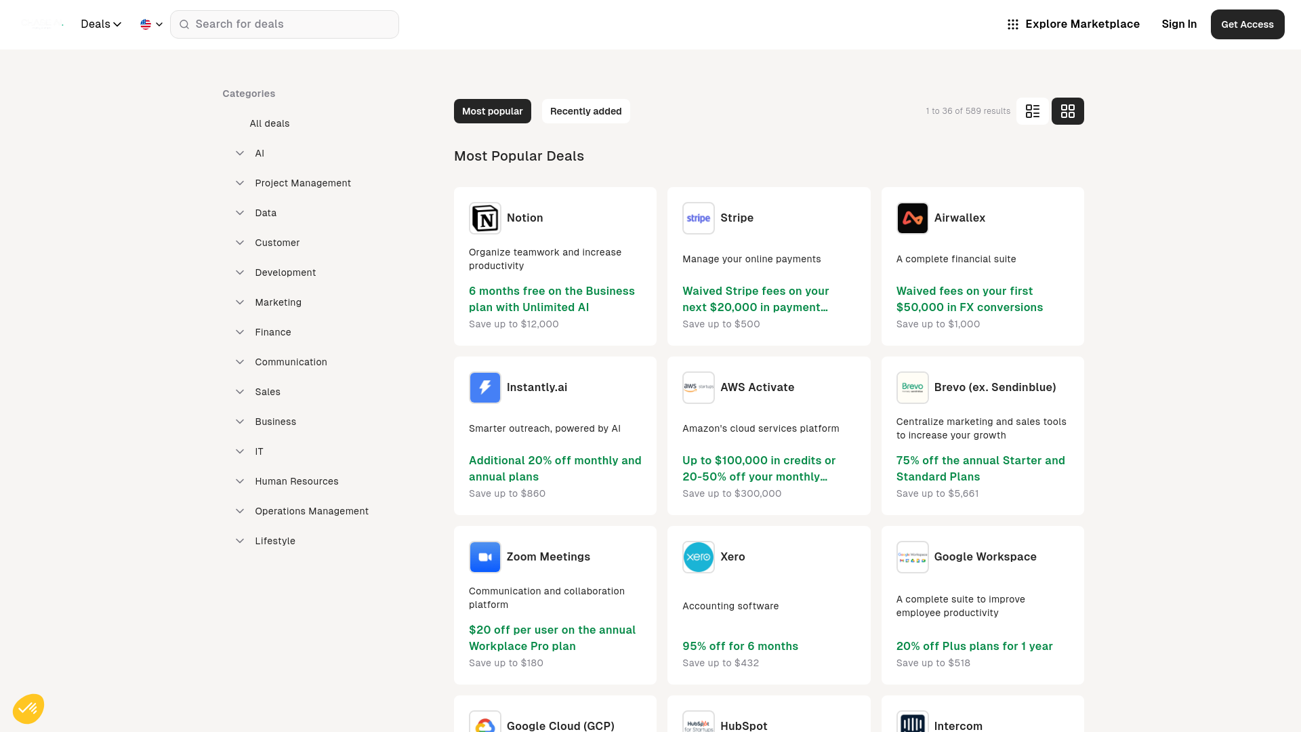
Task: Click the Stripe logo icon
Action: pos(699,218)
